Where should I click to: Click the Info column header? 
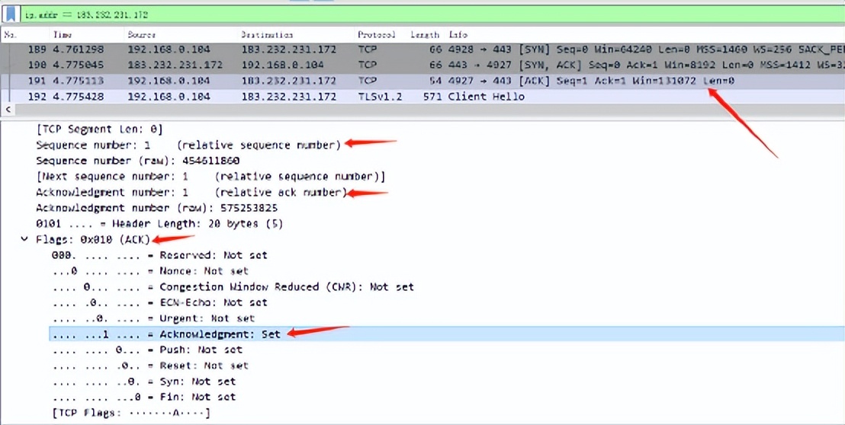tap(458, 34)
